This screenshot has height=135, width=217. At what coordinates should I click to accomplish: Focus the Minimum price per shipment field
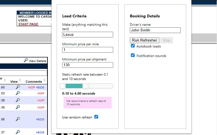[x=87, y=65]
